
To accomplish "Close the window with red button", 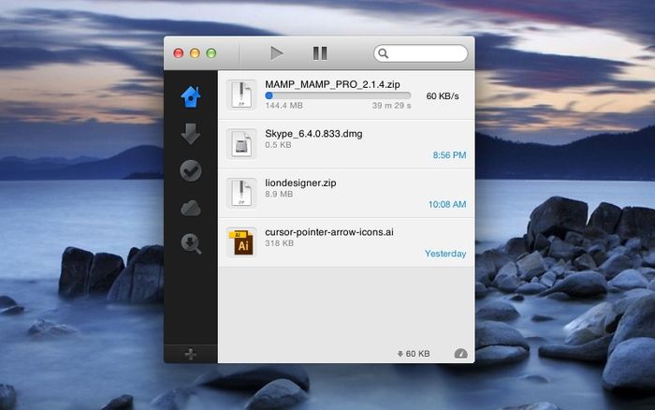I will click(179, 53).
